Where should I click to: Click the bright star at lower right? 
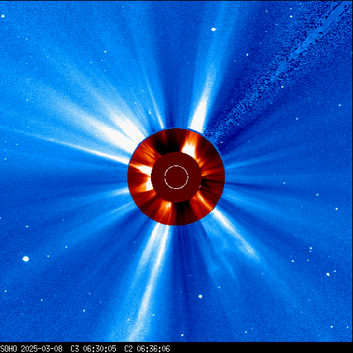[x=328, y=274]
